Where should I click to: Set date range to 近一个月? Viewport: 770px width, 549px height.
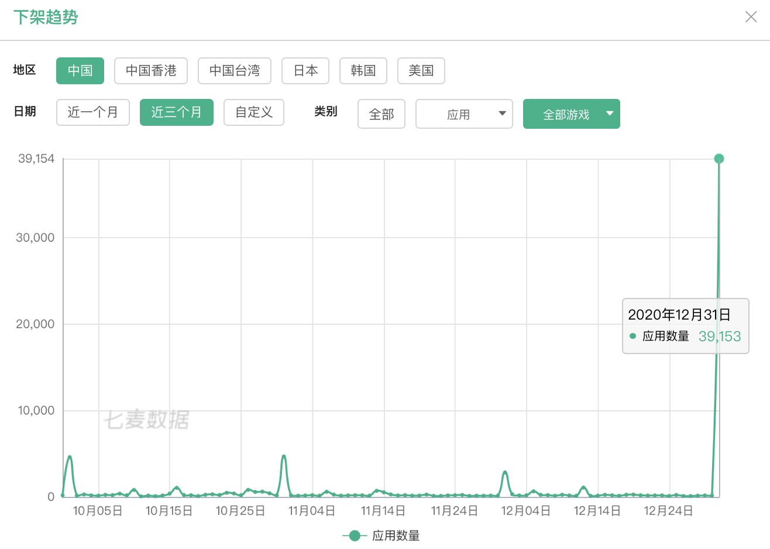93,112
